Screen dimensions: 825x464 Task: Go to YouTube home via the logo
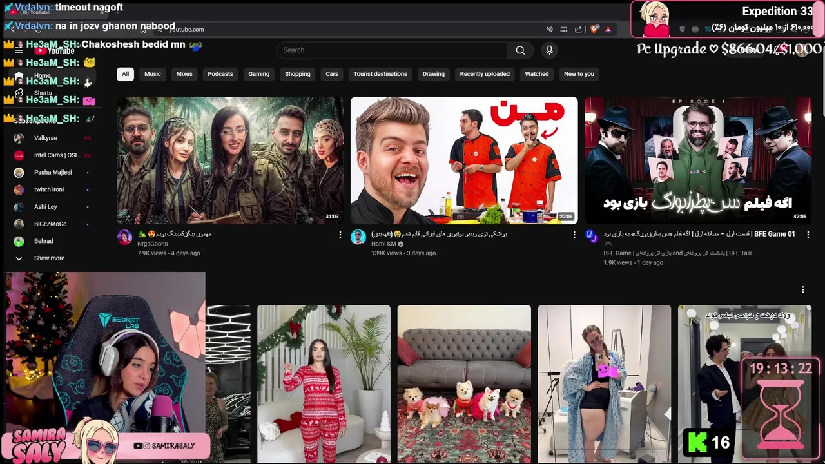(55, 51)
